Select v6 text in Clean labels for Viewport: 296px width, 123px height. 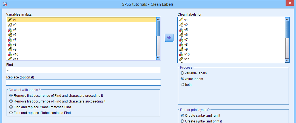pos(186,35)
